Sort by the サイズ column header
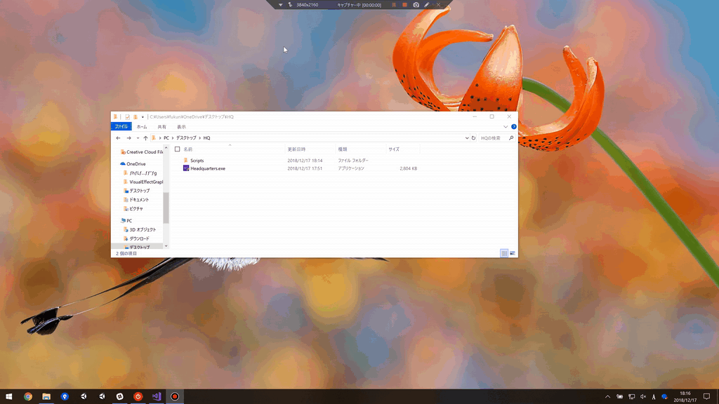 (x=394, y=149)
